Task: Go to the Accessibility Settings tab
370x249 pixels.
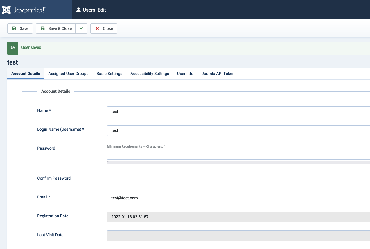Action: [x=150, y=74]
